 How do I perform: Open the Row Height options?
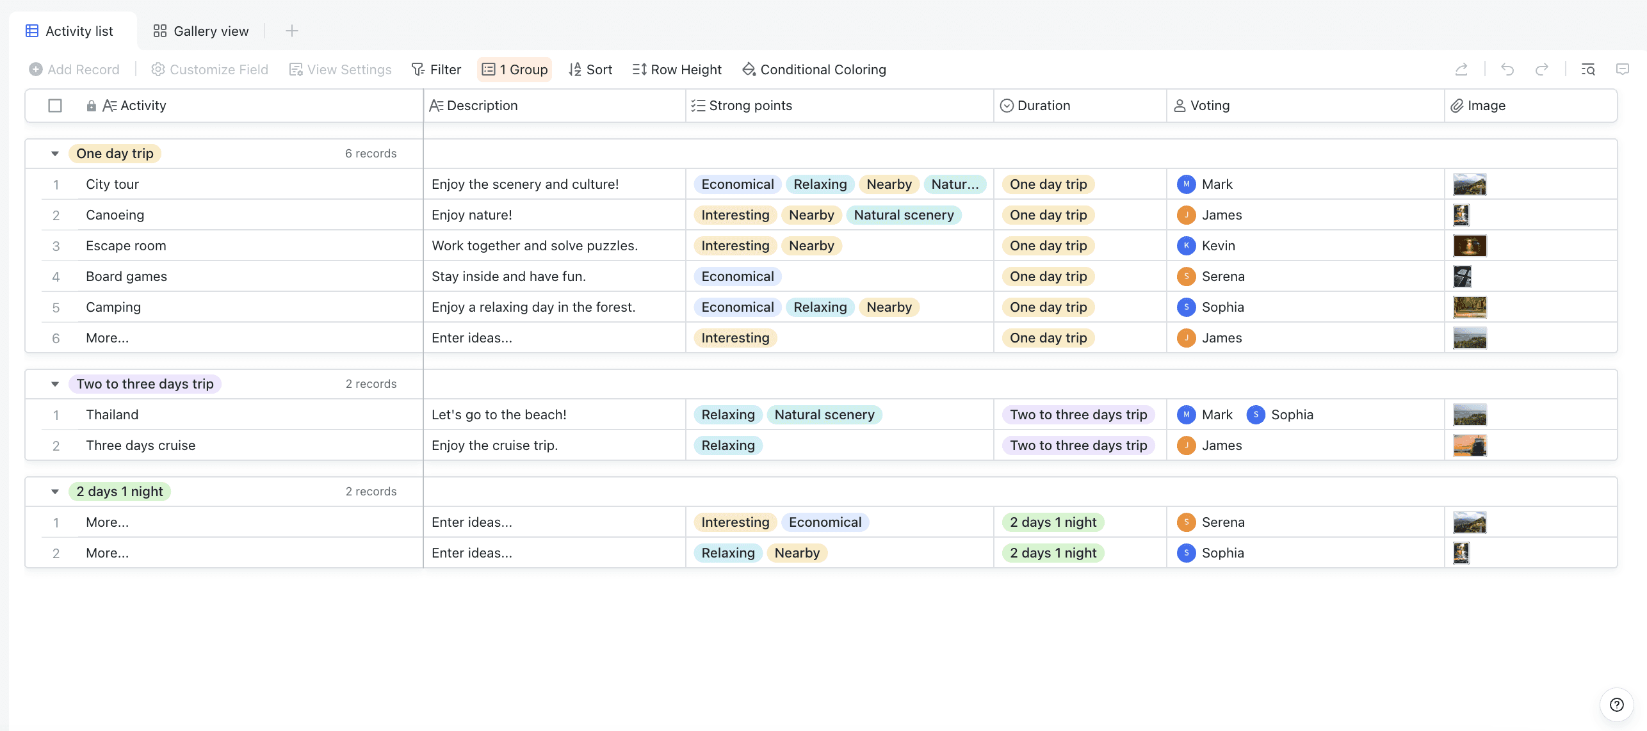pos(677,69)
